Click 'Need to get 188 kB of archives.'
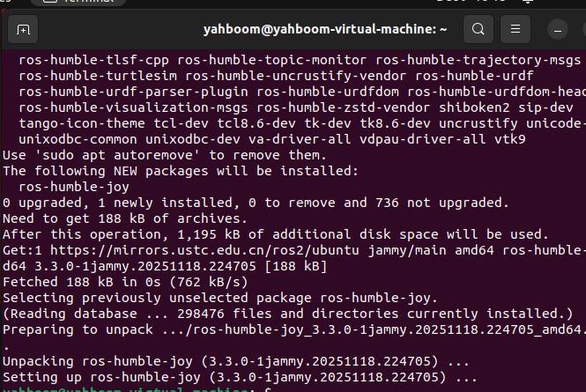This screenshot has width=586, height=392. (x=125, y=218)
